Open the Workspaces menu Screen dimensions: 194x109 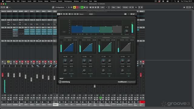point(68,1)
